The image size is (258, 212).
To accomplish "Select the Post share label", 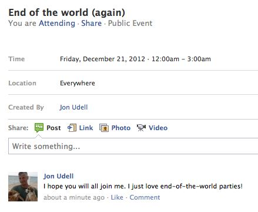I will point(53,128).
